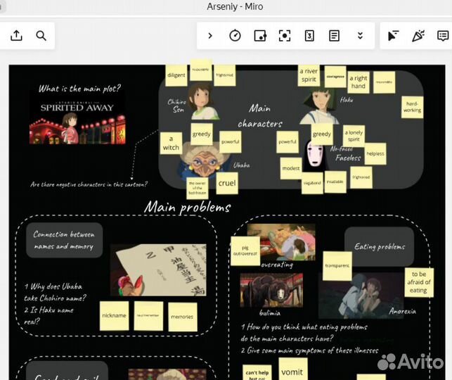This screenshot has height=380, width=452.
Task: Show more apps via double chevron
Action: coord(360,36)
